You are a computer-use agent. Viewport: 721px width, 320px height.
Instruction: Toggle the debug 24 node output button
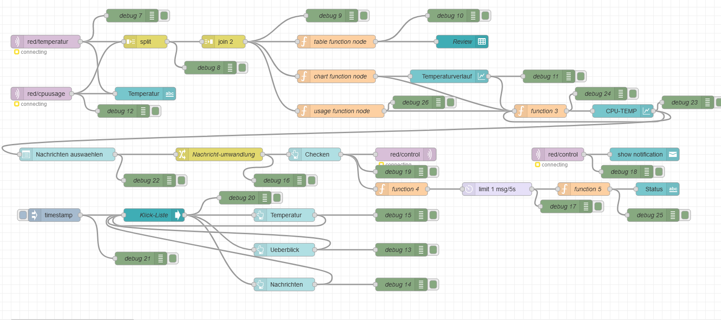633,94
